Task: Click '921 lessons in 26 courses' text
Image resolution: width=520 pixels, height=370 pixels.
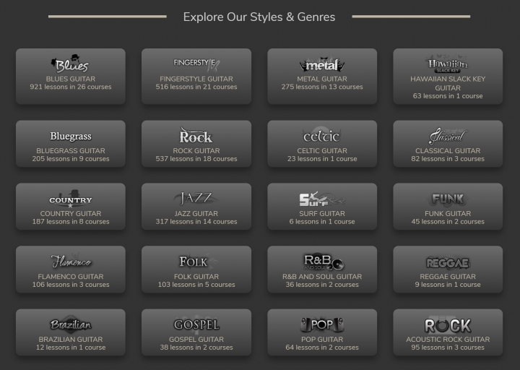Action: pos(71,87)
